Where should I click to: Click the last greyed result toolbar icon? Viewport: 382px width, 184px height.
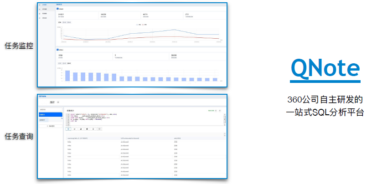[x=99, y=129]
